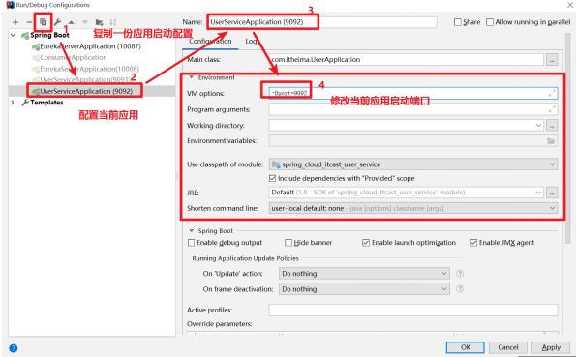Switch to the Configuration tab

point(210,42)
